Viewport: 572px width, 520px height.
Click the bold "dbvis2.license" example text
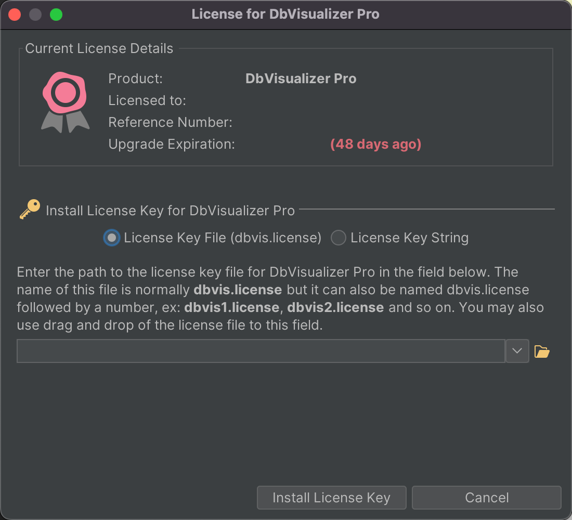[x=335, y=307]
